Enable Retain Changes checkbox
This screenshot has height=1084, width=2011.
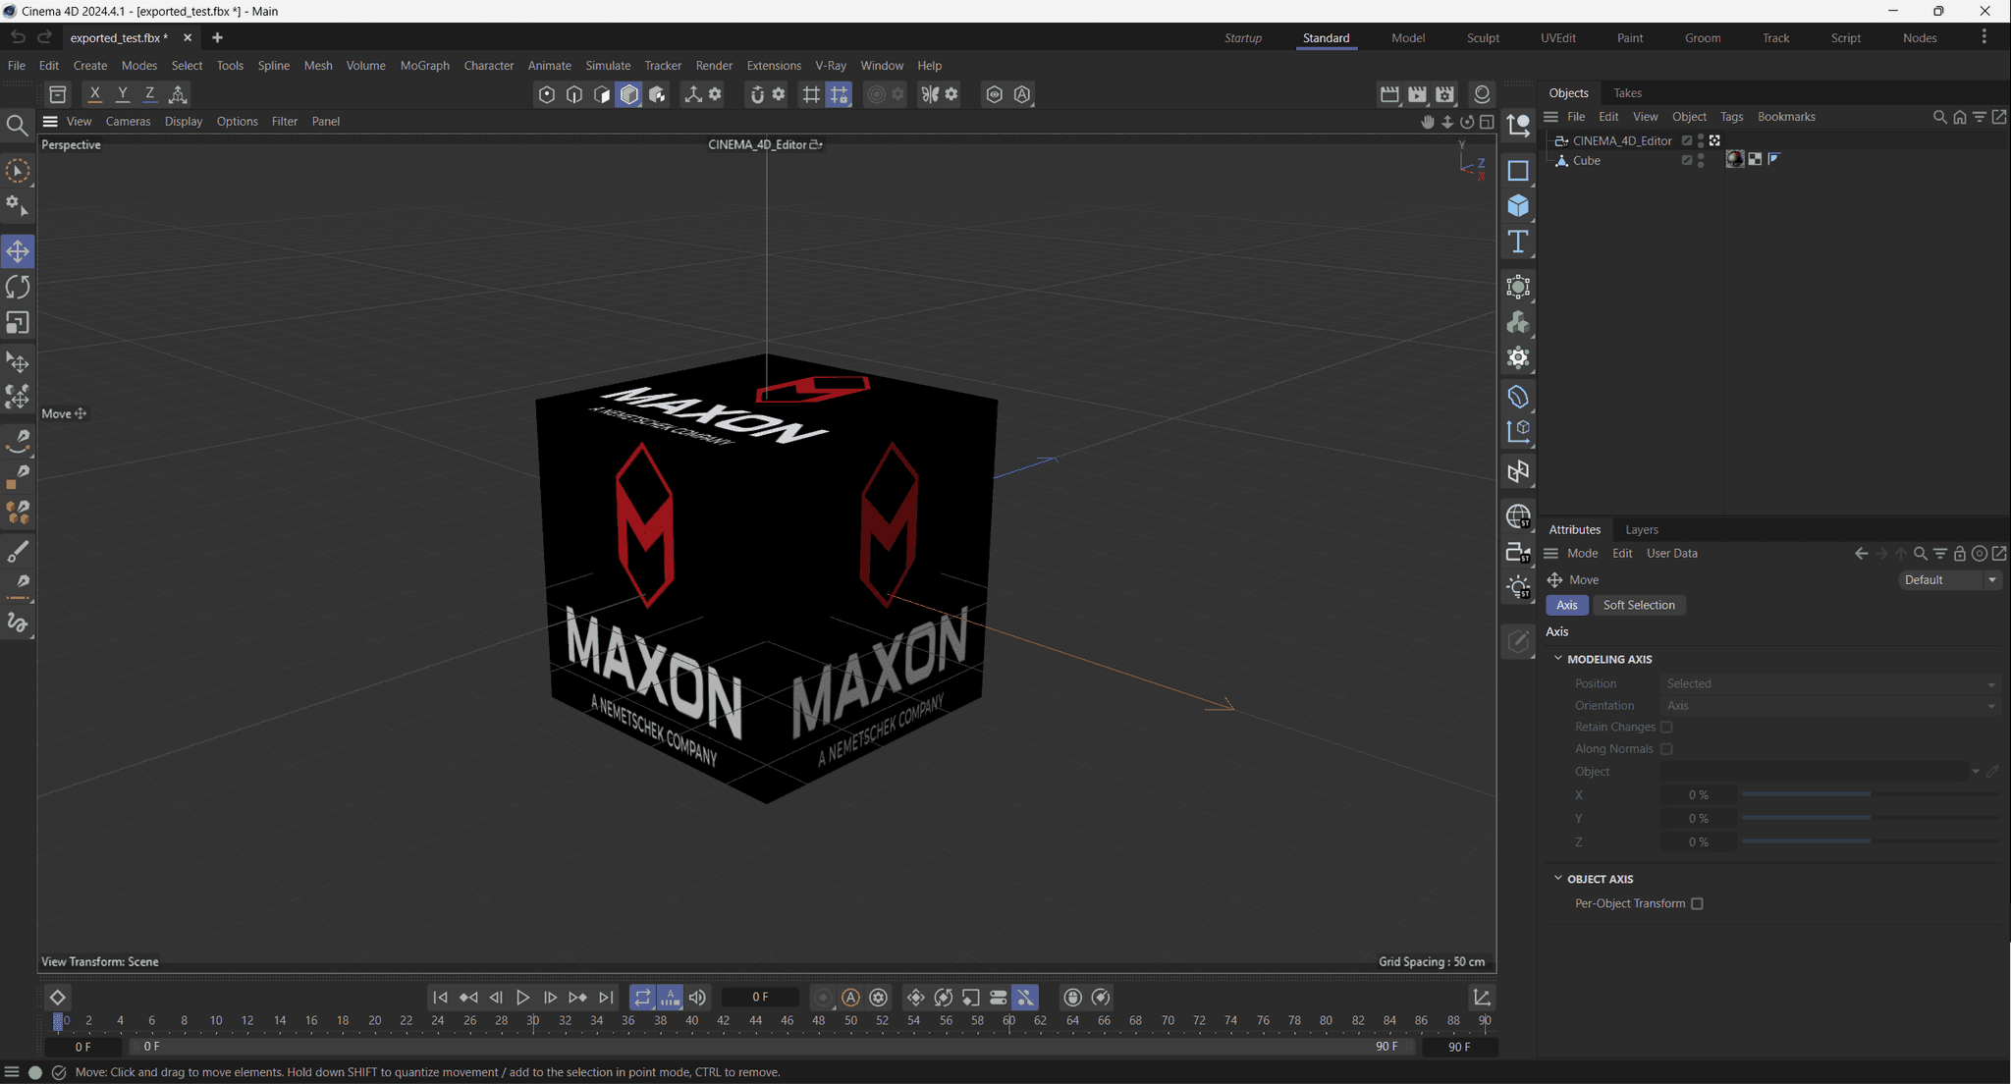[x=1666, y=728]
